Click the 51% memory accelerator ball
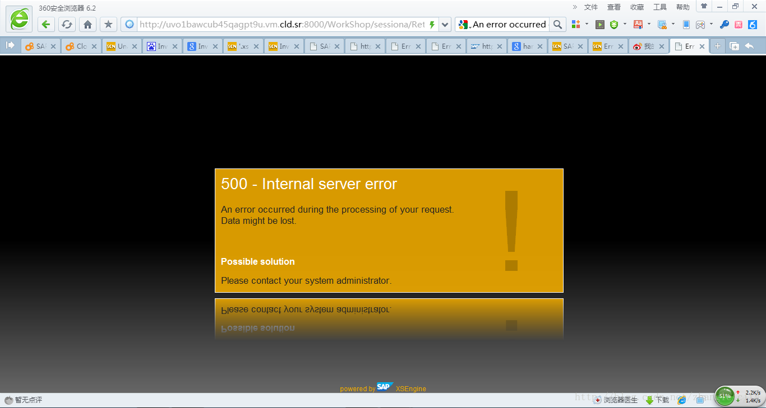The height and width of the screenshot is (408, 766). 725,396
